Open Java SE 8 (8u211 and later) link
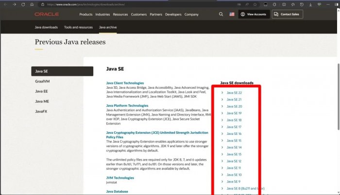 click(245, 189)
